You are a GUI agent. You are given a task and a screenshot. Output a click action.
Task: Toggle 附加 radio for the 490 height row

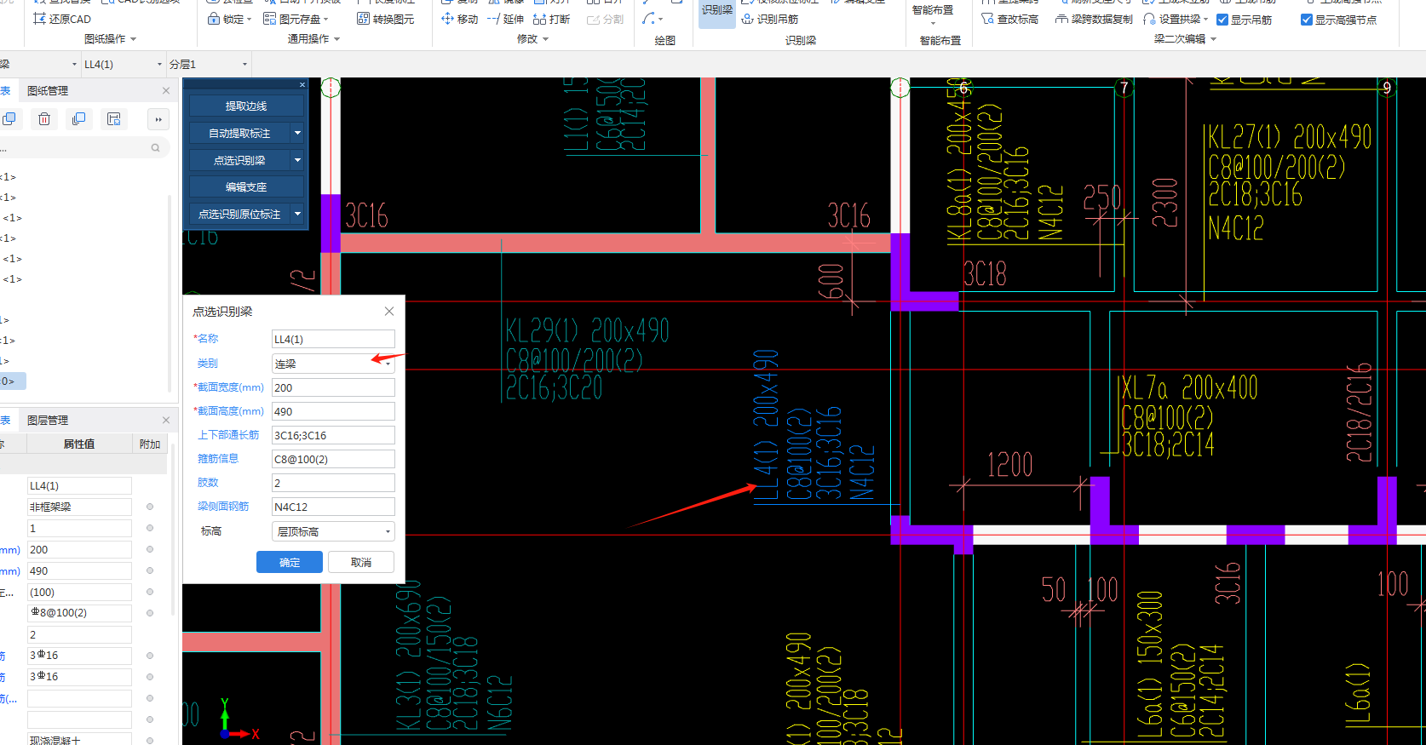[x=150, y=570]
